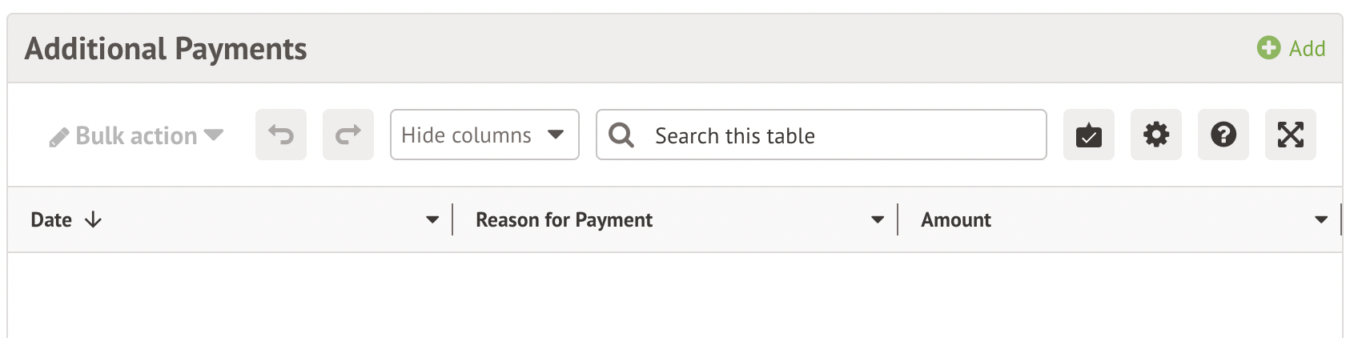The image size is (1358, 338).
Task: Open help with the question mark icon
Action: tap(1223, 135)
